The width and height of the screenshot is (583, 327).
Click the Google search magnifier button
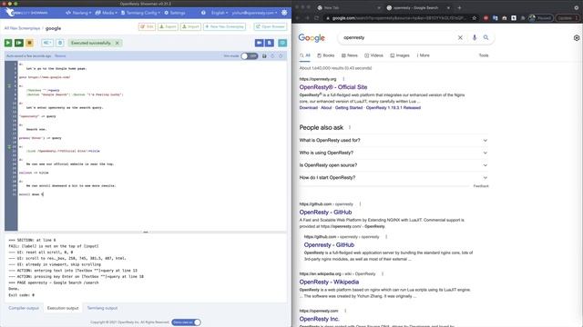[x=486, y=37]
